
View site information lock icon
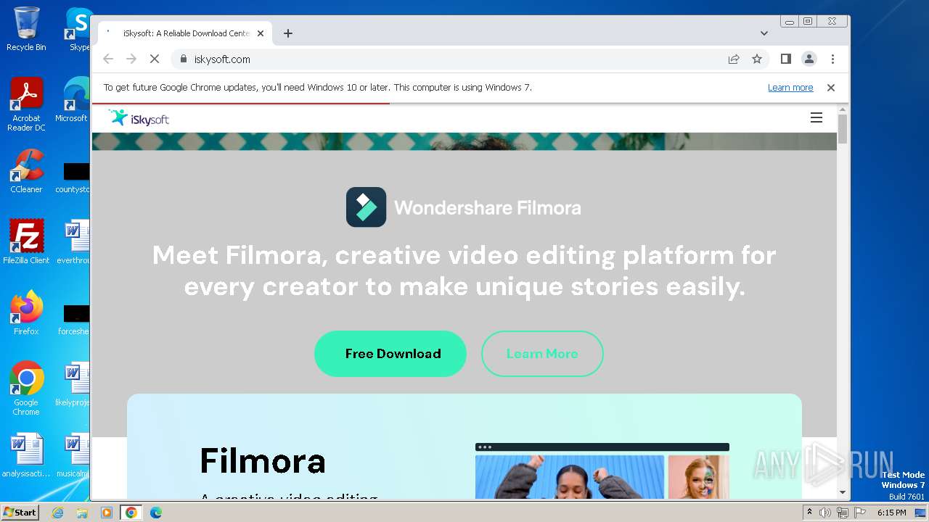(x=183, y=59)
